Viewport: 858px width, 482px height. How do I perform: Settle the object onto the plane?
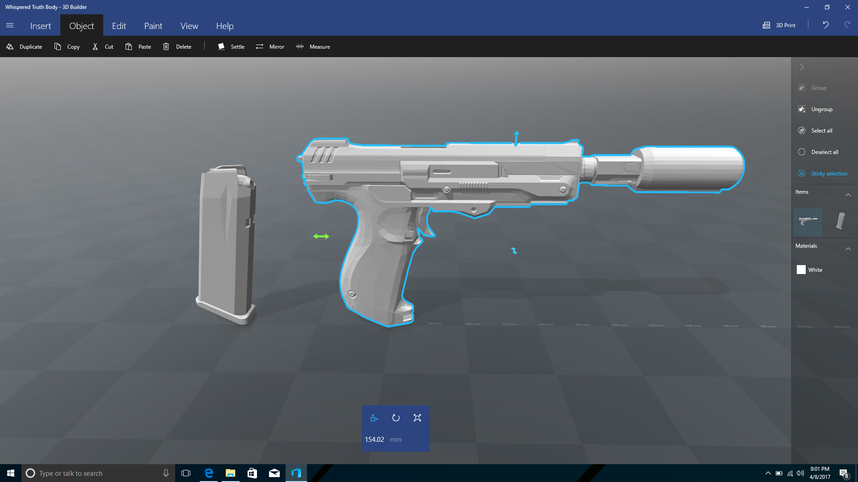(x=231, y=46)
